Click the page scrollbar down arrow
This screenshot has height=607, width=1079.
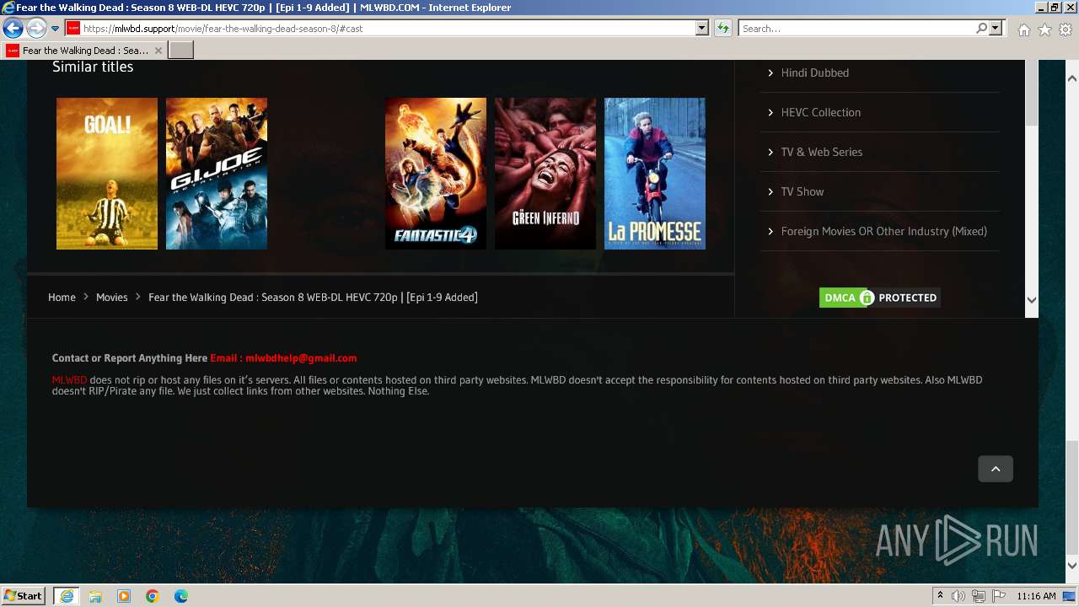tap(1072, 566)
